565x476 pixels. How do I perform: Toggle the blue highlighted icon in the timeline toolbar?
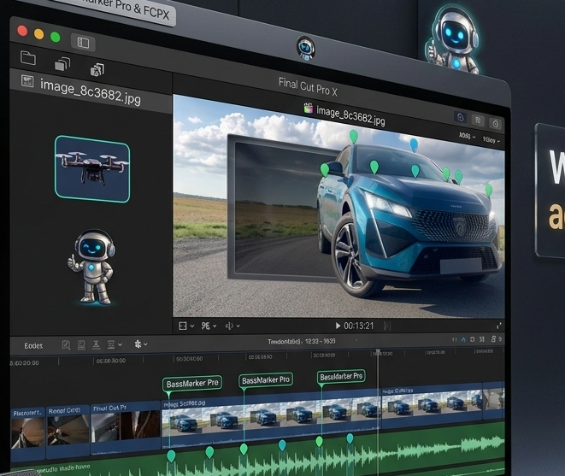coord(463,339)
